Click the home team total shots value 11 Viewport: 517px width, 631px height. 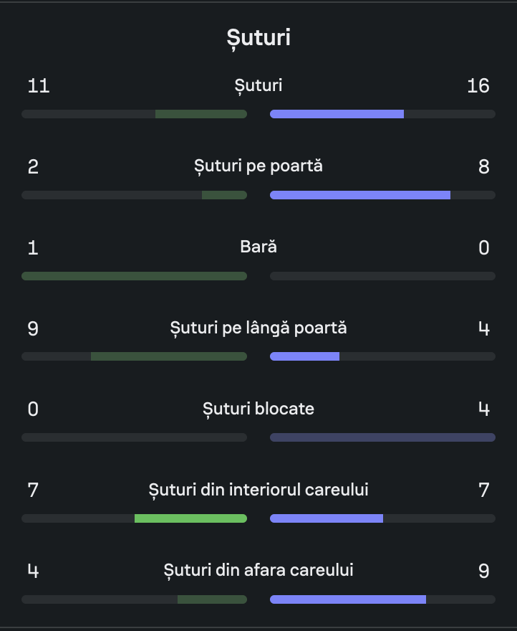(39, 86)
